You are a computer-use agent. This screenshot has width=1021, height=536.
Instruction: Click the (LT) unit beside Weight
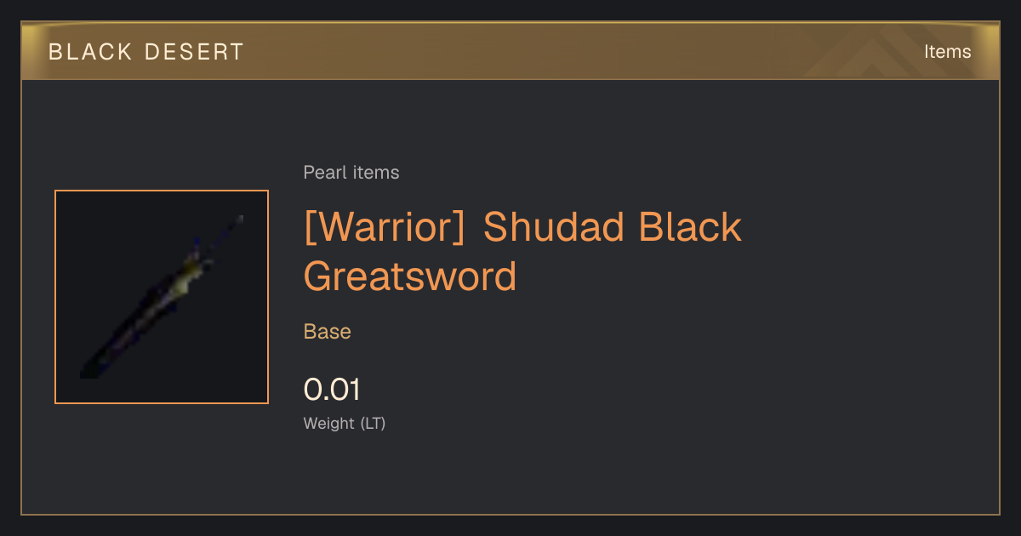(x=373, y=423)
